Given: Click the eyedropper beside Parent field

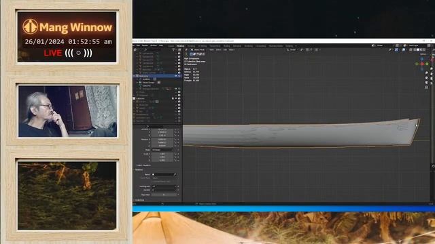Looking at the screenshot, I should point(175,174).
